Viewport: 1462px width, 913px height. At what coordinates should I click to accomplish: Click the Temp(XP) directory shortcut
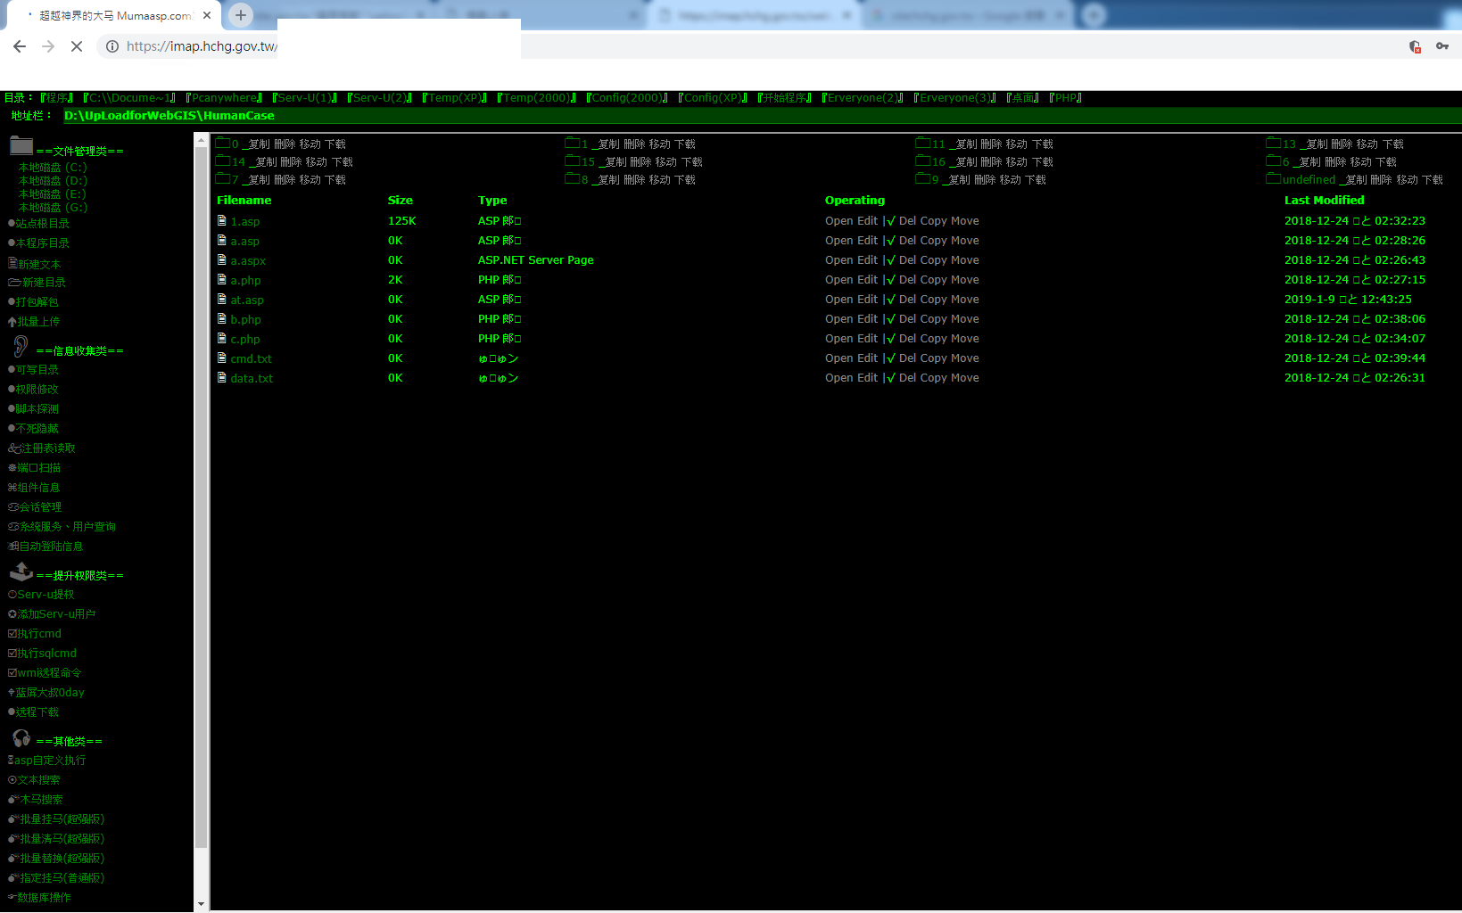click(455, 97)
